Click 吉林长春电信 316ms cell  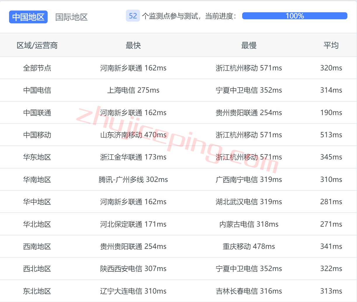coord(249,291)
